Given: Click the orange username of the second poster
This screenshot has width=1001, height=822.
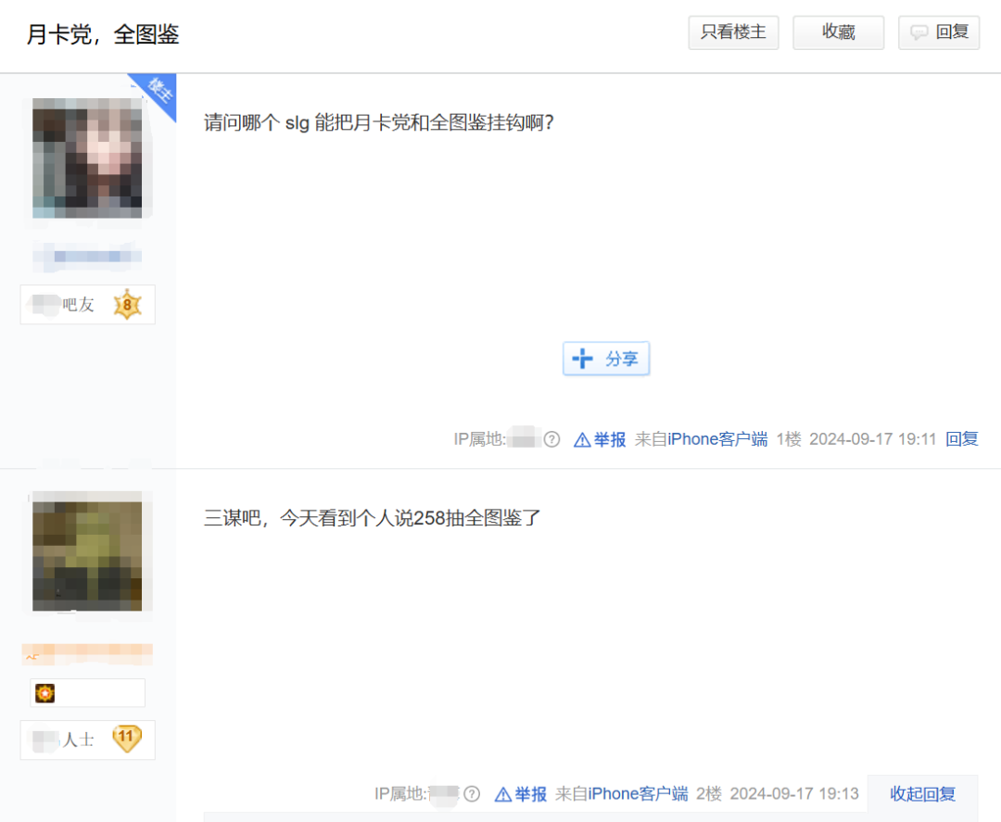Looking at the screenshot, I should (x=87, y=655).
